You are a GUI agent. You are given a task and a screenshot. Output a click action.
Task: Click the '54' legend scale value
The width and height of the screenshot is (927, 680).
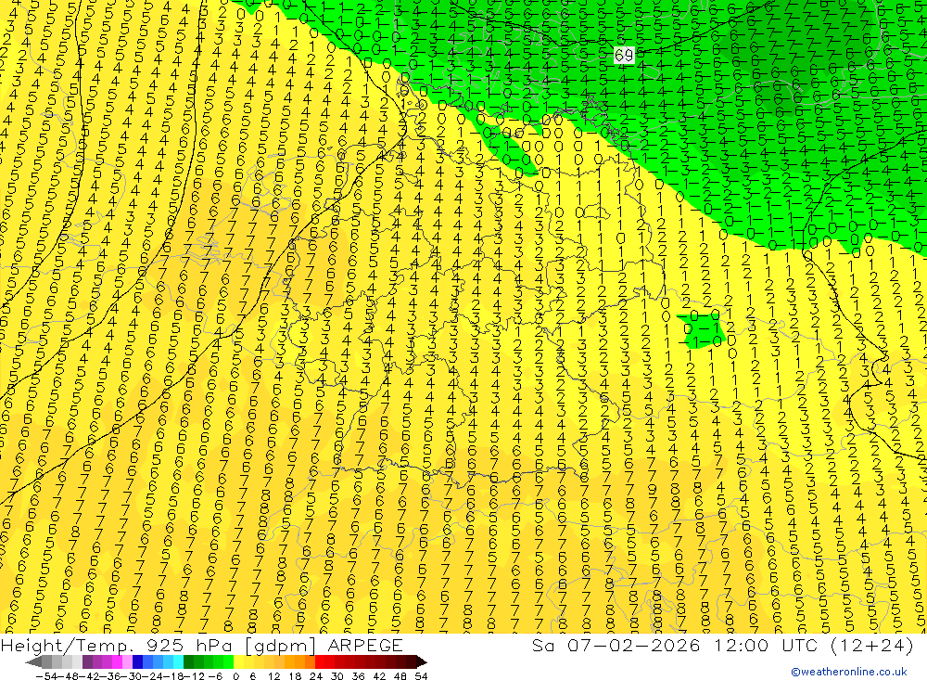click(x=421, y=676)
